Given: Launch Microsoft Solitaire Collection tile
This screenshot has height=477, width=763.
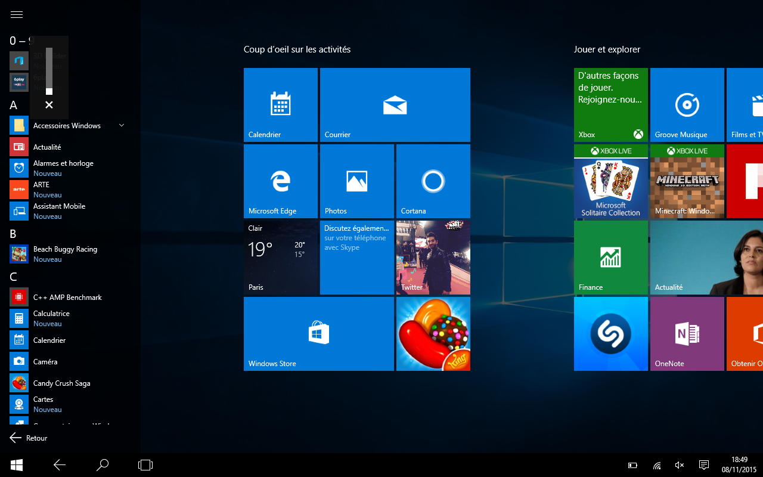Looking at the screenshot, I should point(611,181).
